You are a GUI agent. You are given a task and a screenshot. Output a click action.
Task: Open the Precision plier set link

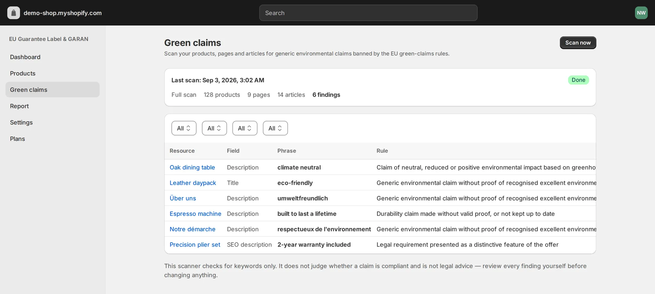coord(195,245)
